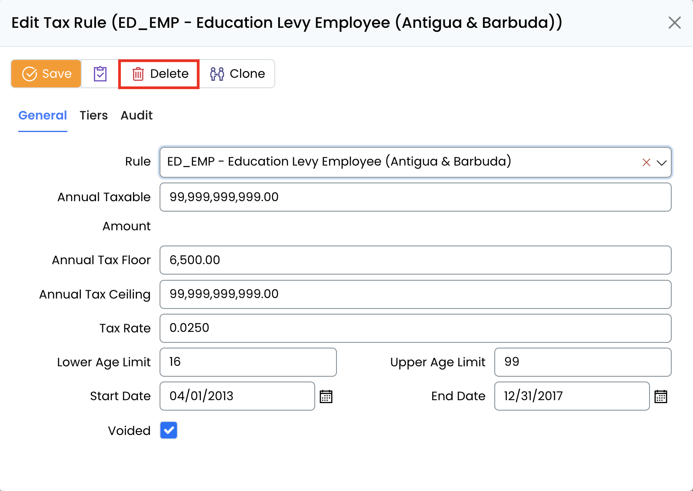Click the Save checkmark icon
The image size is (693, 491).
coord(30,74)
